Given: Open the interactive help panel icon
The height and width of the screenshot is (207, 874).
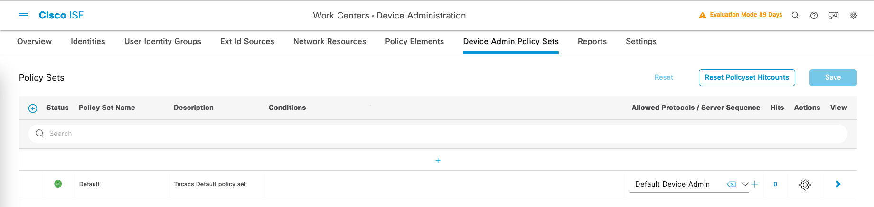Looking at the screenshot, I should click(833, 16).
